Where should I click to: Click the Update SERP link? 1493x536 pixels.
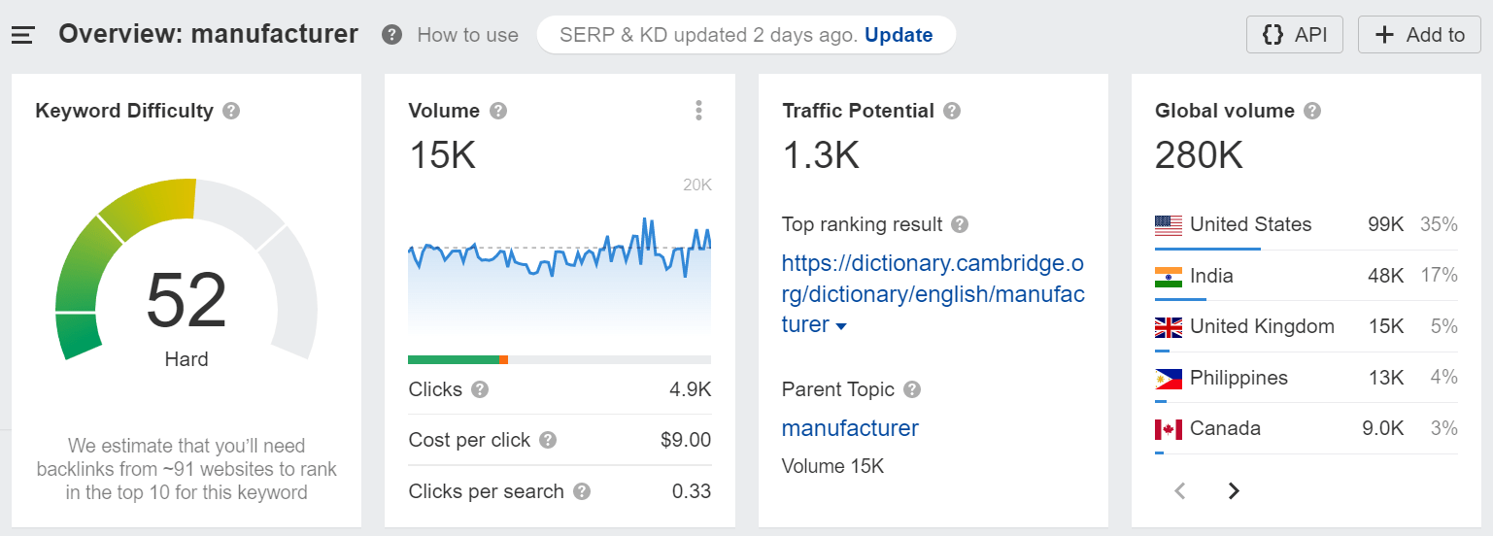coord(899,35)
